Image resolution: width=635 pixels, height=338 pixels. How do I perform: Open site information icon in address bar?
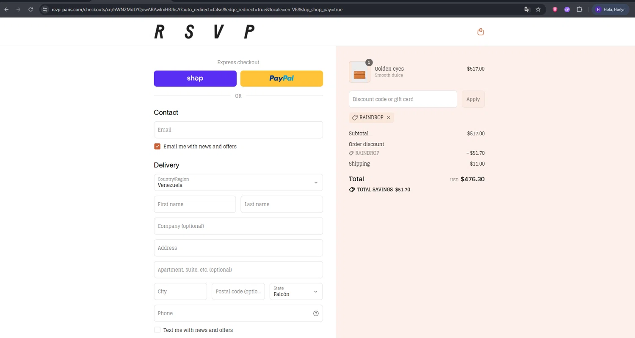(x=45, y=9)
